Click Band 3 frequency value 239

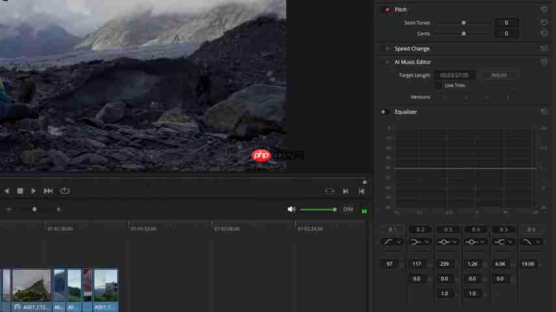(x=445, y=264)
